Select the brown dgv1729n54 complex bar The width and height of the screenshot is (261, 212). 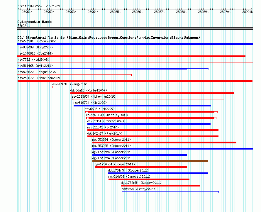pos(150,161)
